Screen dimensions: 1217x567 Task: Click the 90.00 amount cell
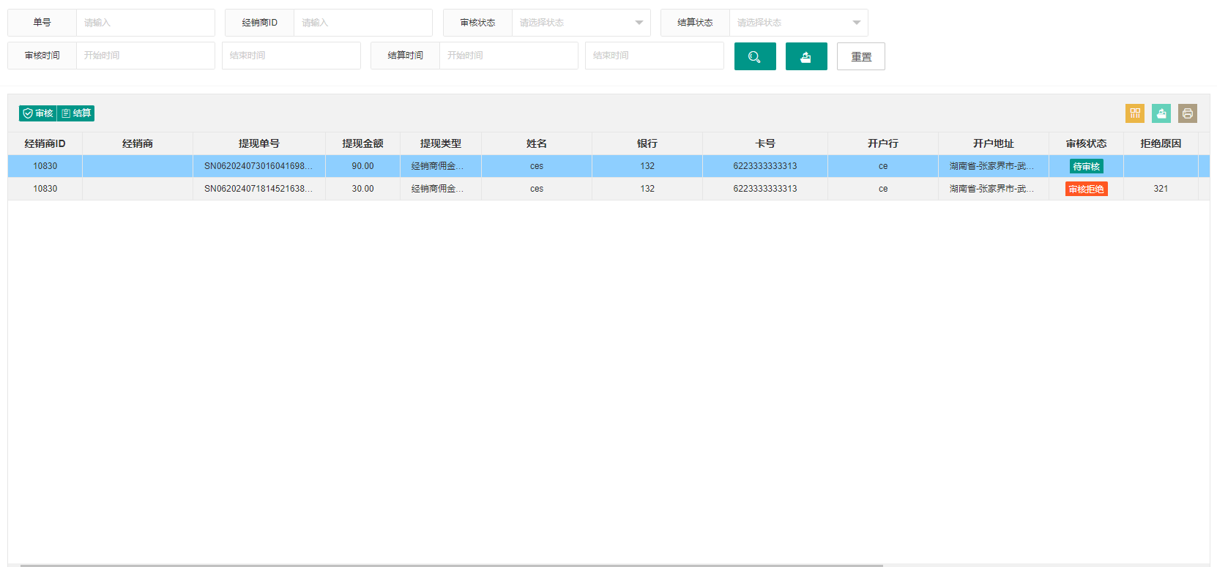click(x=363, y=166)
